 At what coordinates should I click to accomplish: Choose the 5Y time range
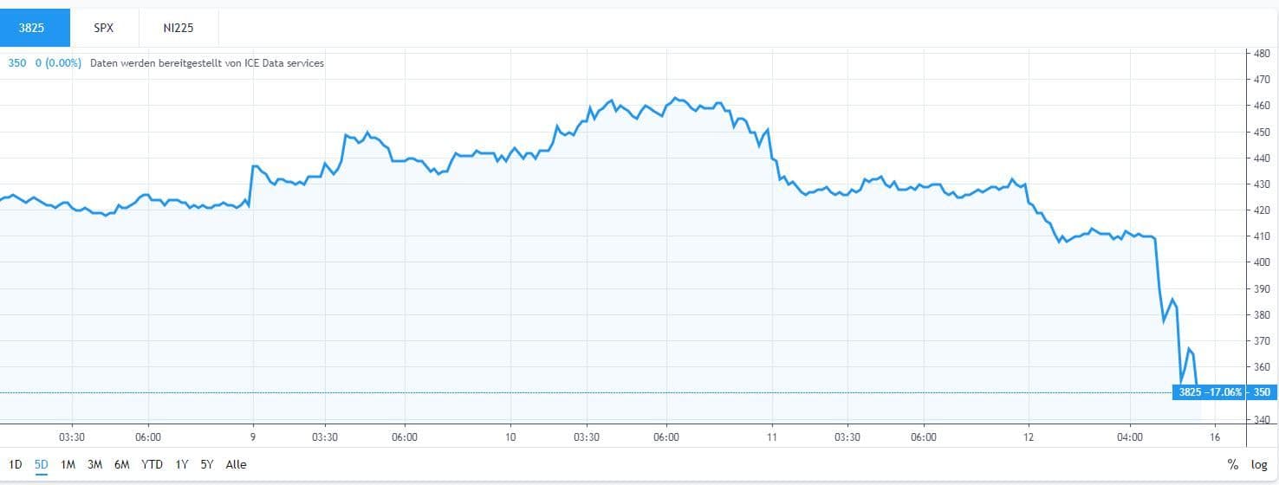tap(206, 464)
